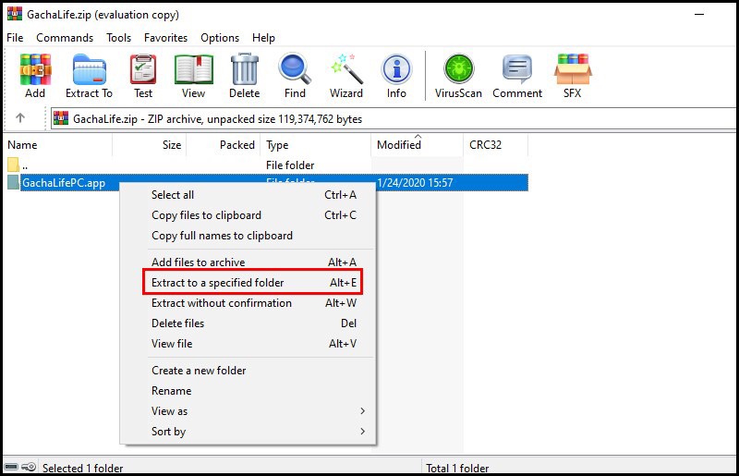
Task: Select Copy files to clipboard
Action: 248,215
